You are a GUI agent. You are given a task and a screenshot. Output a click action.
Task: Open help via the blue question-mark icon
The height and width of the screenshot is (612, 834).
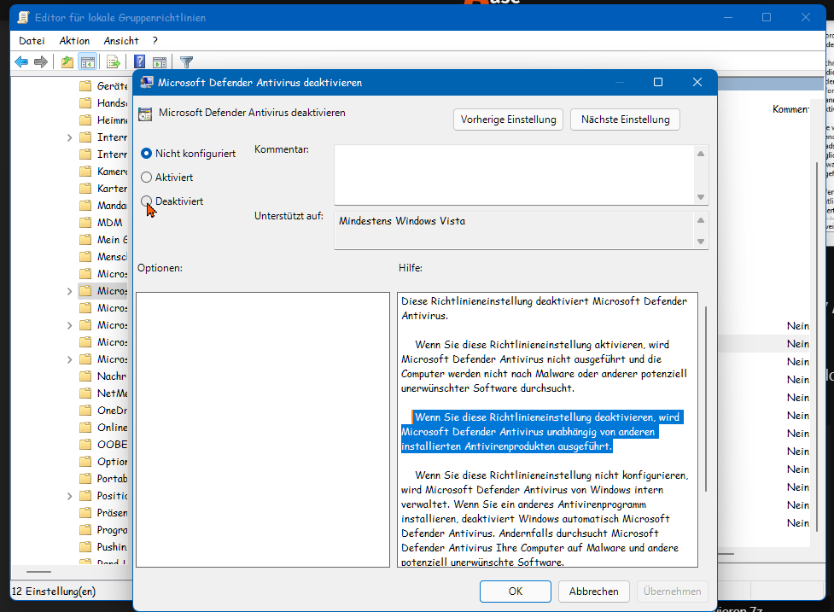[139, 62]
